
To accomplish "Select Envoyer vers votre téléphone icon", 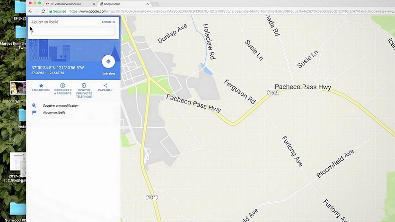I will (x=84, y=85).
